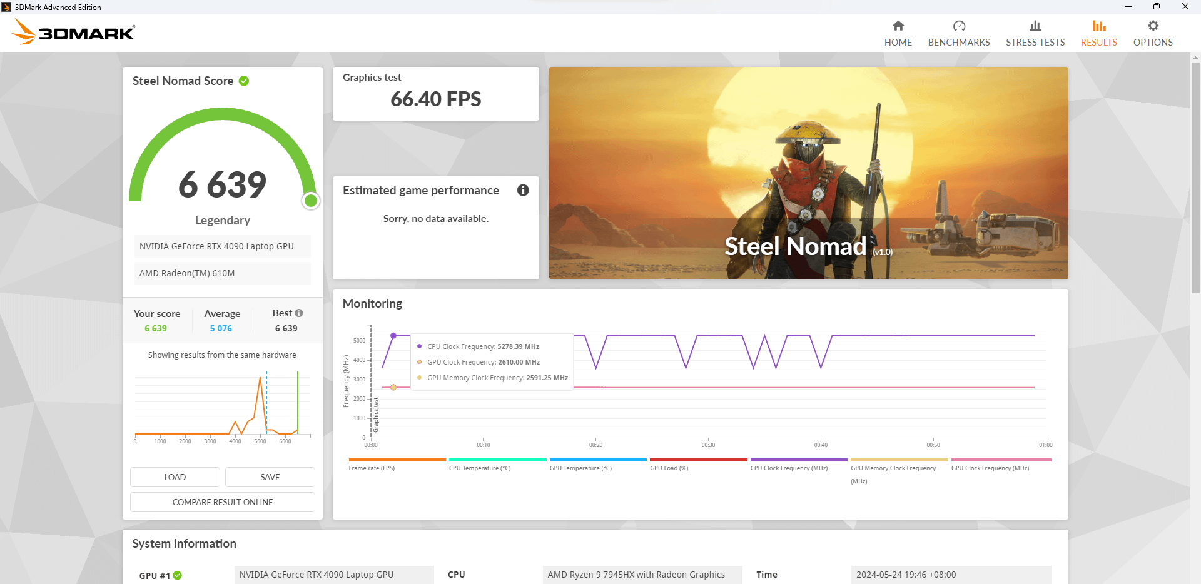Viewport: 1201px width, 584px height.
Task: Click the 'Legendary' score rating label
Action: [x=223, y=220]
